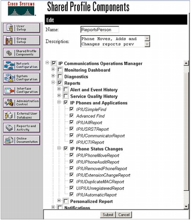Viewport: 191px width, 221px height.
Task: Select IPIUAllReport tree entry
Action: point(89,122)
